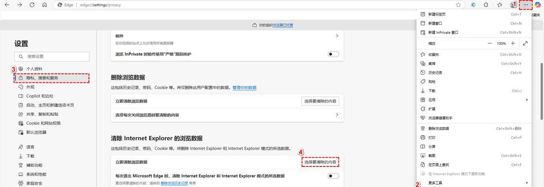The image size is (544, 187).
Task: Click the settings page vertical scrollbar
Action: click(x=542, y=92)
